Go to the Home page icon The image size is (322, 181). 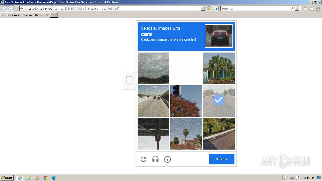point(305,9)
